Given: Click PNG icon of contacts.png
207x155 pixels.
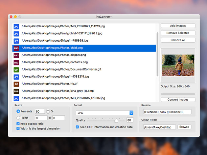Looking at the screenshot, I should [x=16, y=63].
